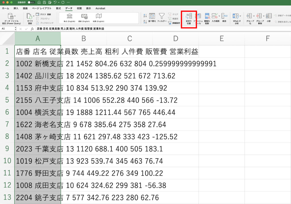Viewport: 291px width, 204px height.
Task: Click the クエリ 接続 button
Action: point(43,14)
